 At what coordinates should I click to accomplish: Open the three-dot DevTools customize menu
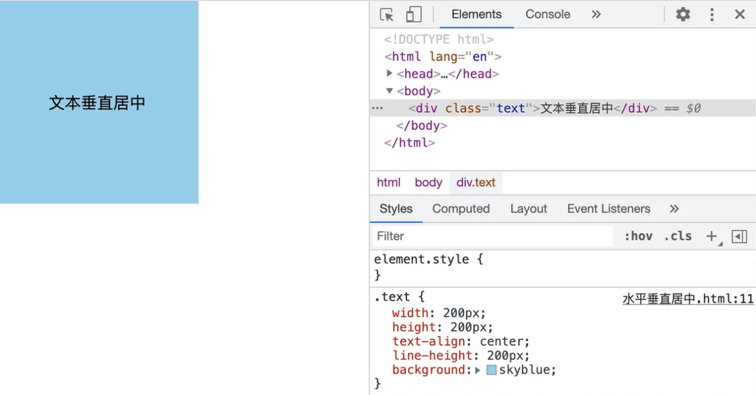point(712,15)
